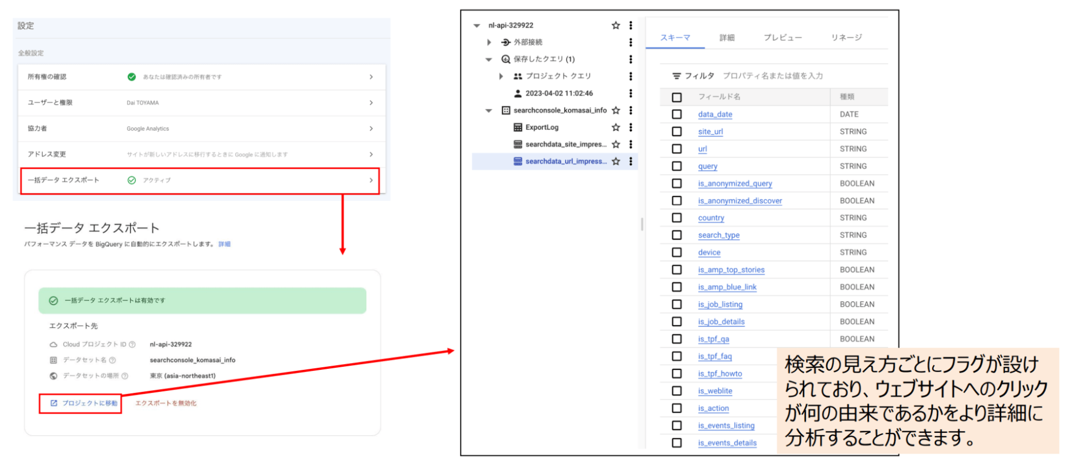This screenshot has width=1066, height=460.
Task: Select all fields with header checkbox
Action: 677,97
